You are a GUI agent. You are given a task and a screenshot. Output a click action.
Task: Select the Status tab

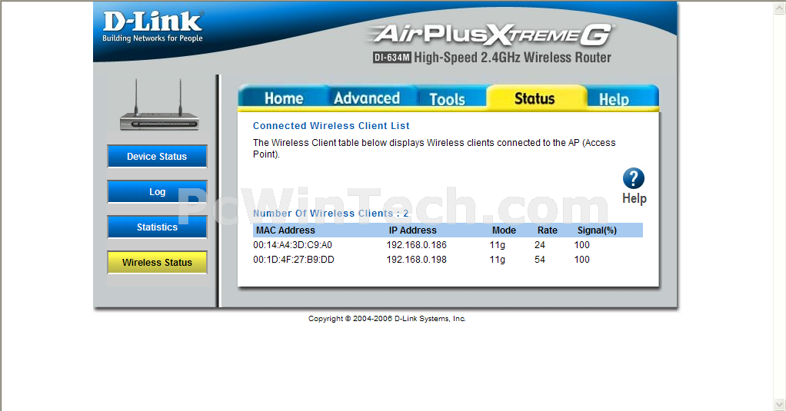coord(535,98)
